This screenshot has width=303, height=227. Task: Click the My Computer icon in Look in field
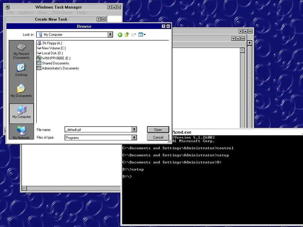(x=40, y=35)
